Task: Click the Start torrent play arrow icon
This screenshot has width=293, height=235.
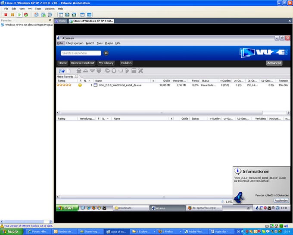Action: pyautogui.click(x=127, y=71)
